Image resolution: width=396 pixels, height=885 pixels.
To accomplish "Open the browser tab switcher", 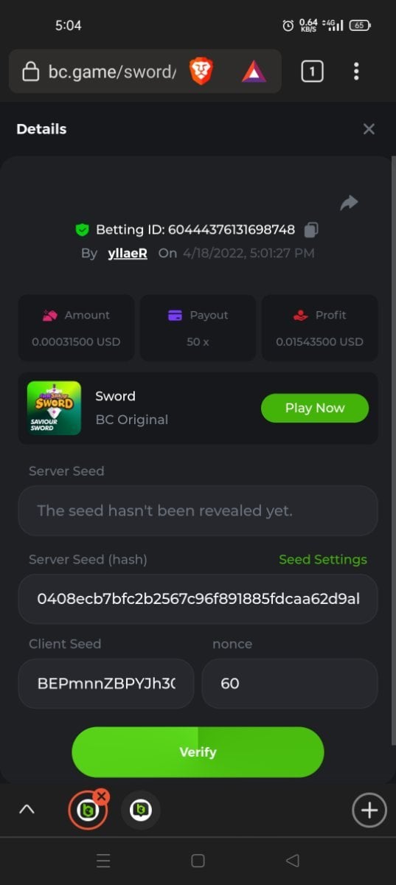I will coord(312,72).
